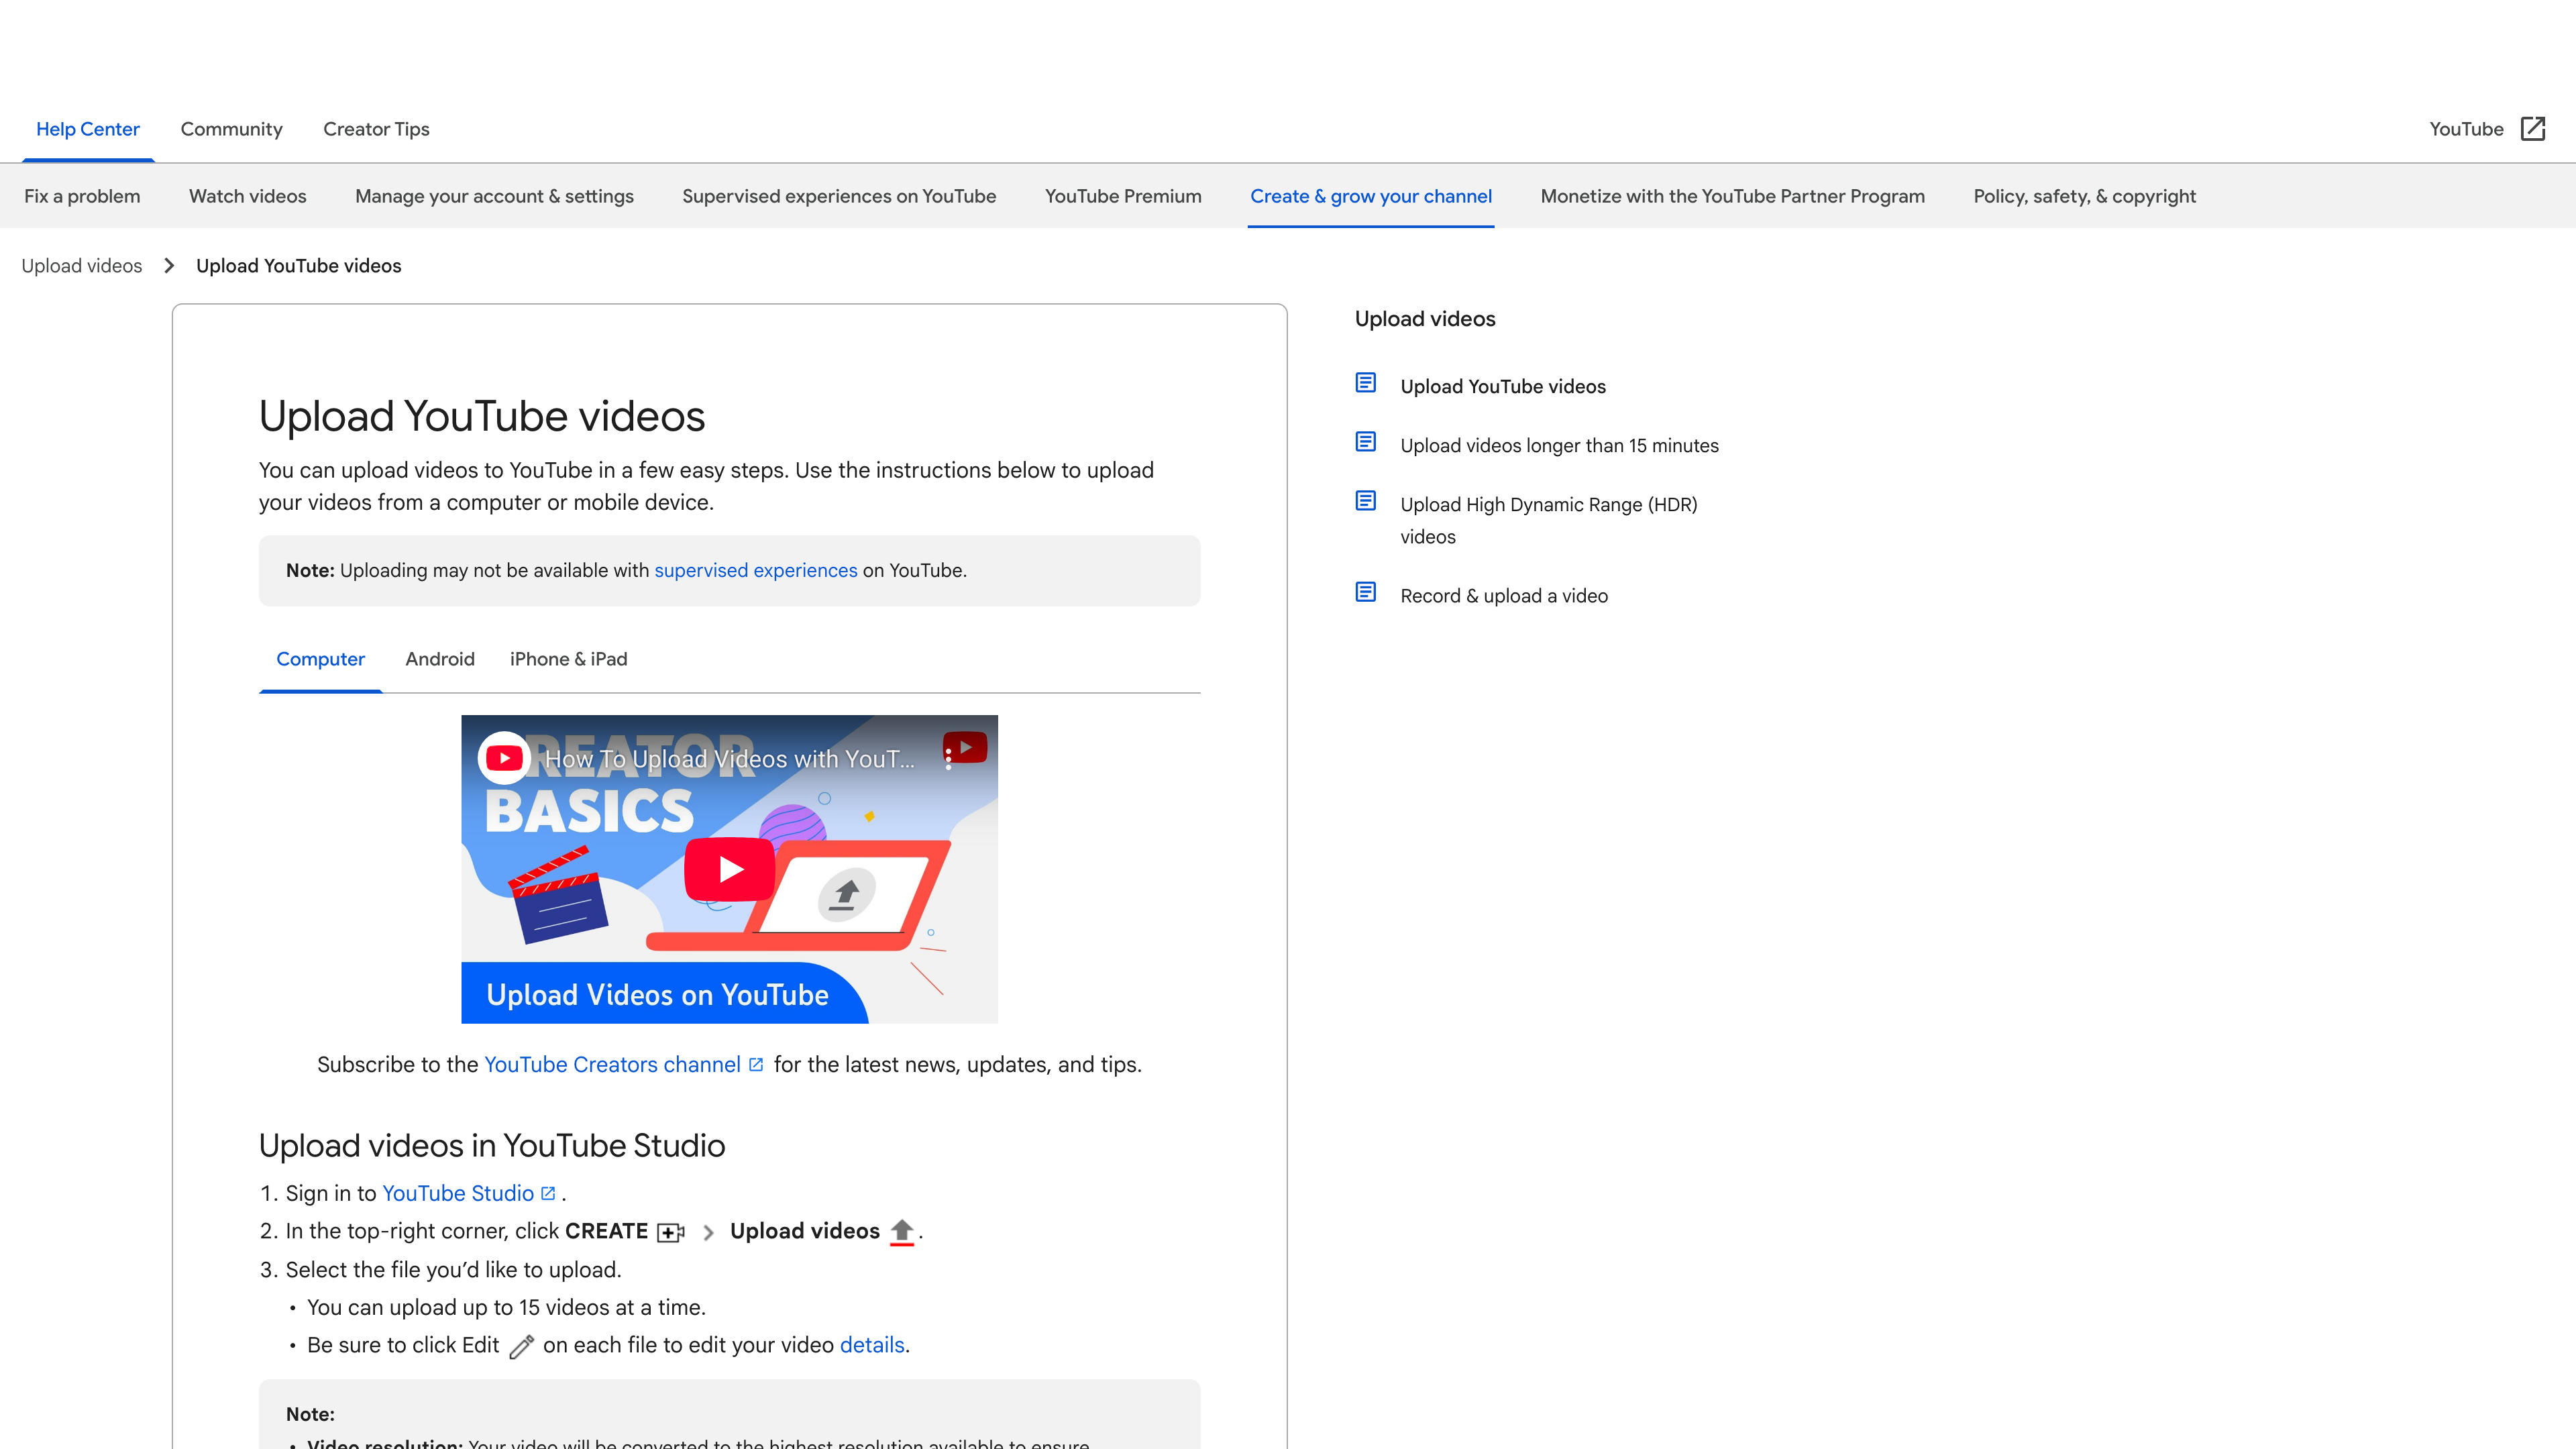Open the Community tab
This screenshot has height=1449, width=2576.
coord(231,129)
